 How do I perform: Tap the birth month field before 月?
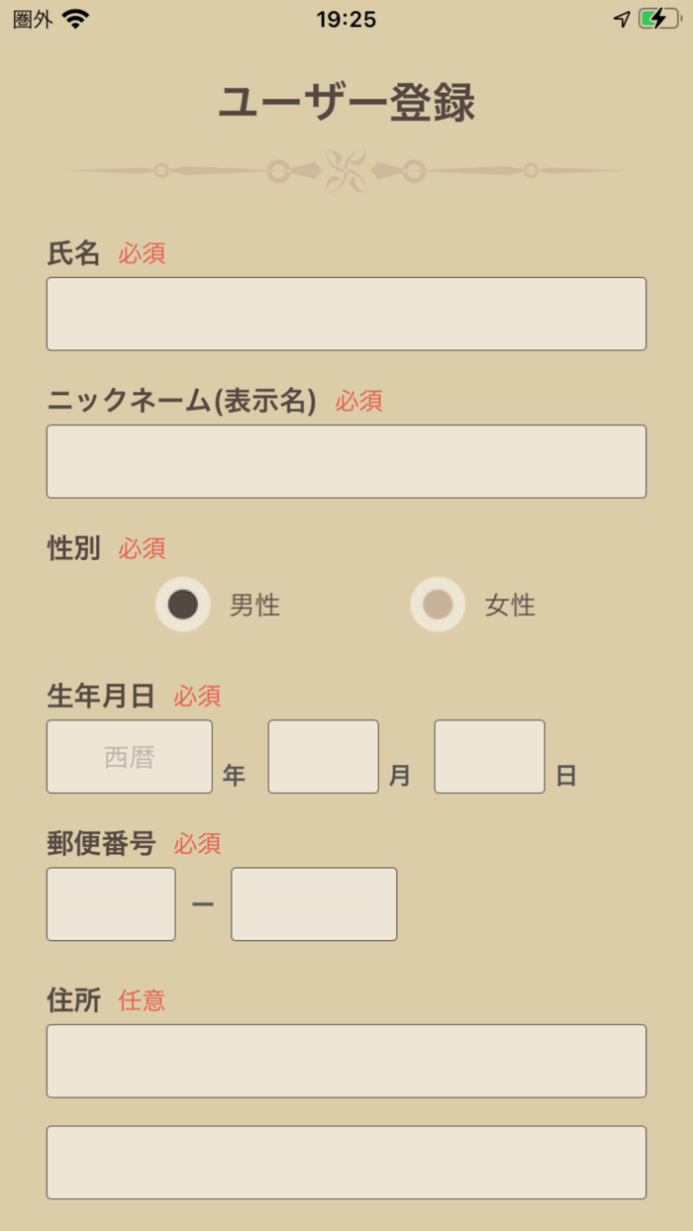[324, 757]
